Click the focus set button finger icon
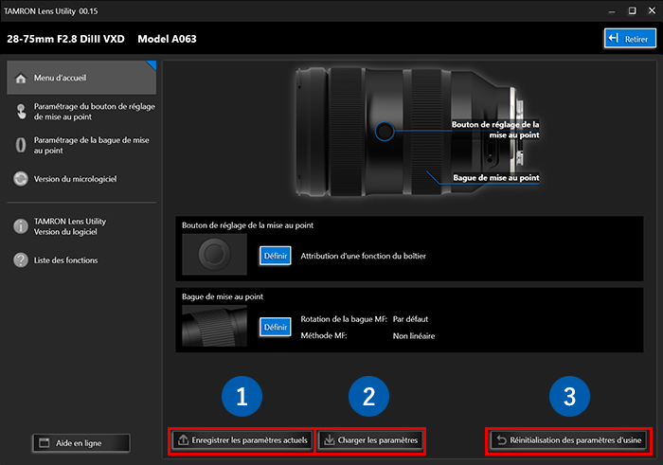 coord(21,112)
